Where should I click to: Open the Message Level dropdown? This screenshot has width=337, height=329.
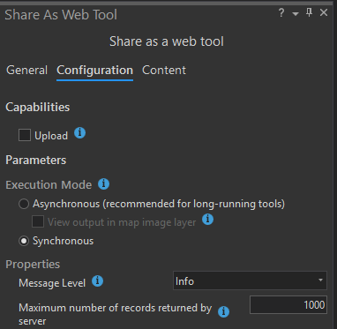tap(250, 280)
